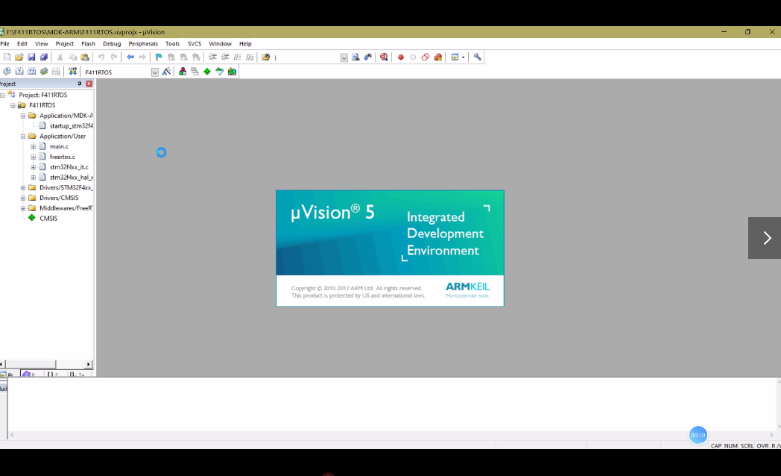
Task: Disable all breakpoints with the linked circles icon
Action: coord(426,57)
